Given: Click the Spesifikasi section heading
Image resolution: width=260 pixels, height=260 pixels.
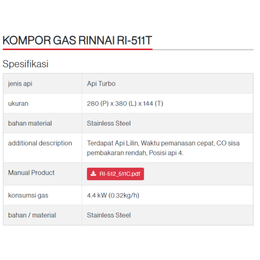Looking at the screenshot, I should click(x=25, y=64).
